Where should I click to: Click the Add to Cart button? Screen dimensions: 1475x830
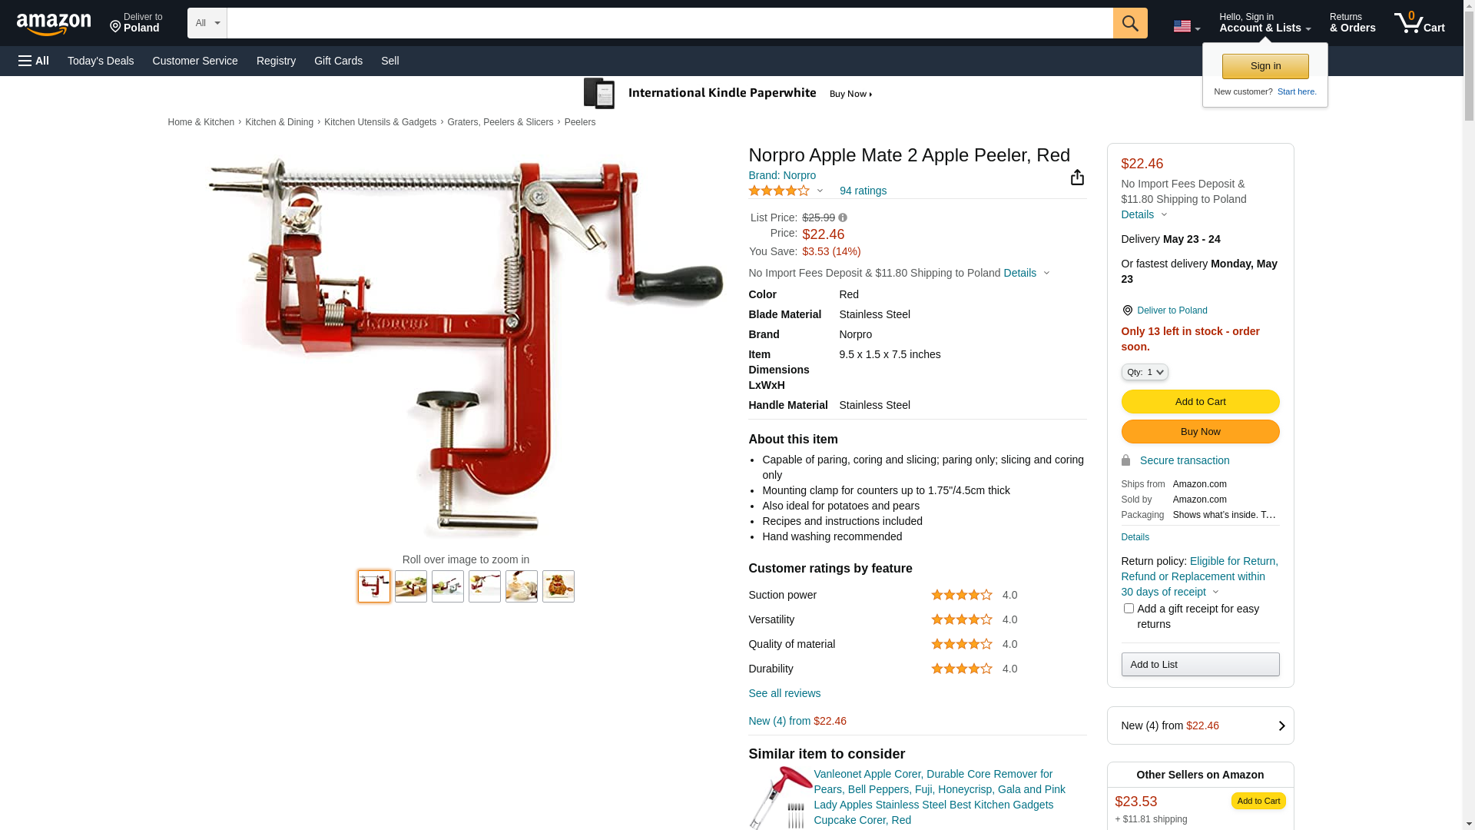(x=1200, y=401)
